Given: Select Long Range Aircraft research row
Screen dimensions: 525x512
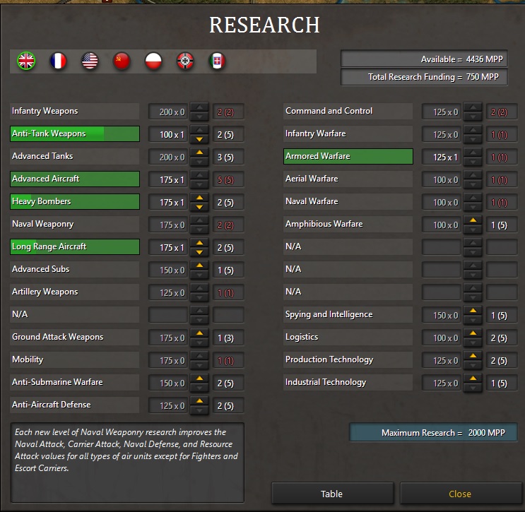Looking at the screenshot, I should [x=74, y=246].
